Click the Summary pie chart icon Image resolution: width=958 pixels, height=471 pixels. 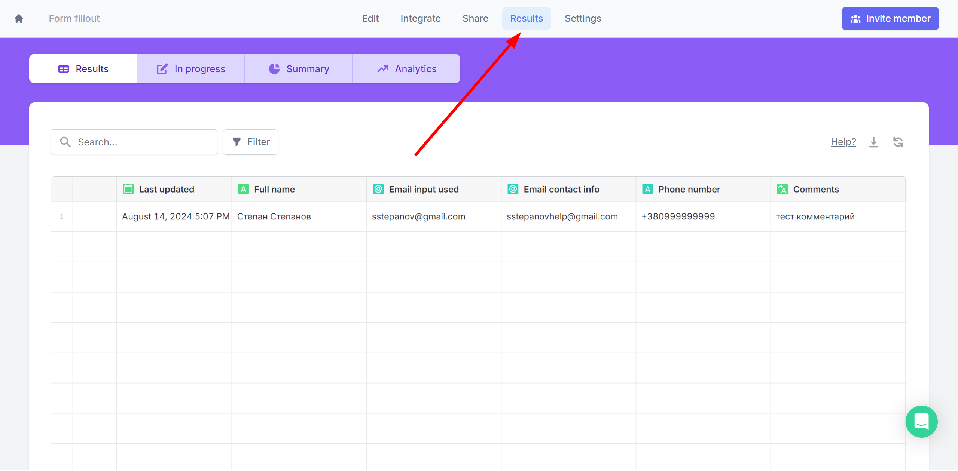point(274,68)
